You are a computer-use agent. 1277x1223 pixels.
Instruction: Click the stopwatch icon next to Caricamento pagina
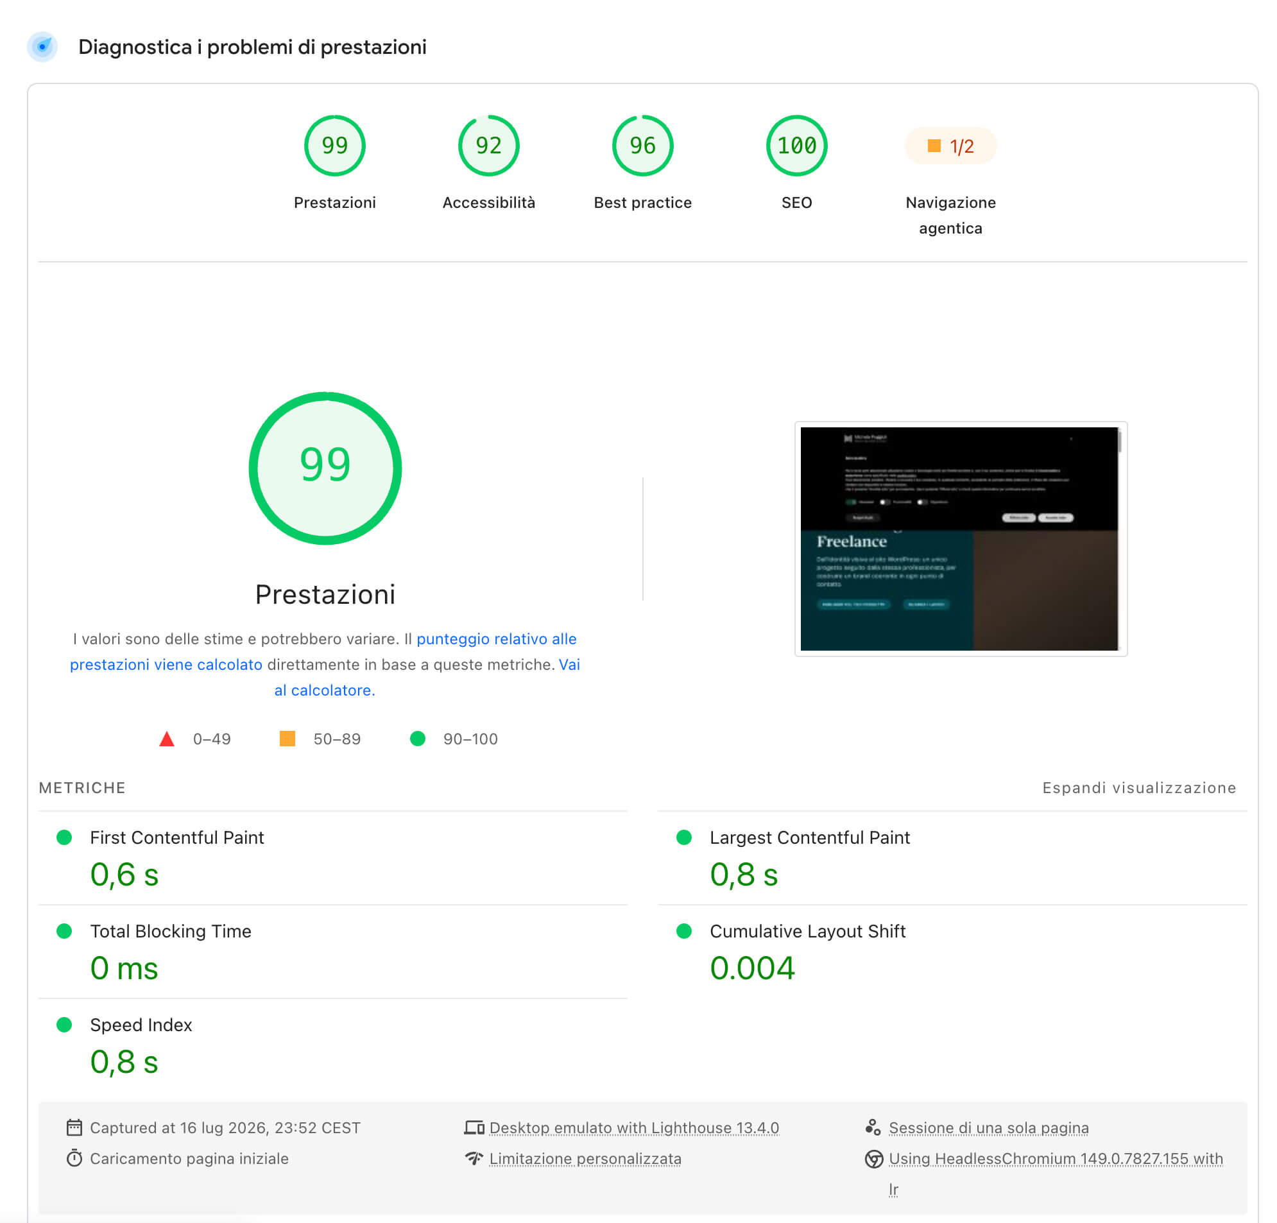pos(74,1158)
